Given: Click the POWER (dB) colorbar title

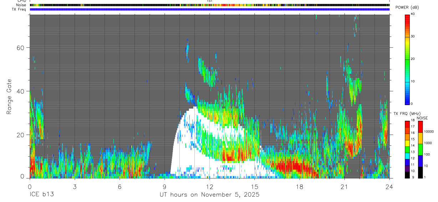Looking at the screenshot, I should 407,7.
